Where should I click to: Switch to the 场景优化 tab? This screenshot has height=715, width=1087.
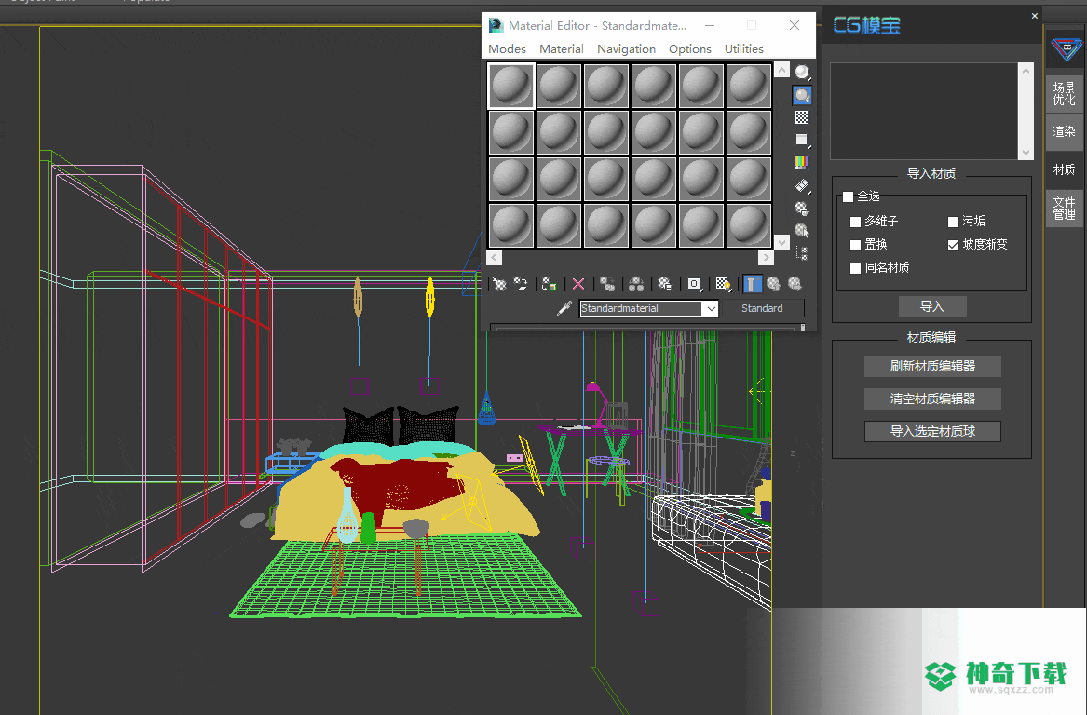[x=1064, y=93]
